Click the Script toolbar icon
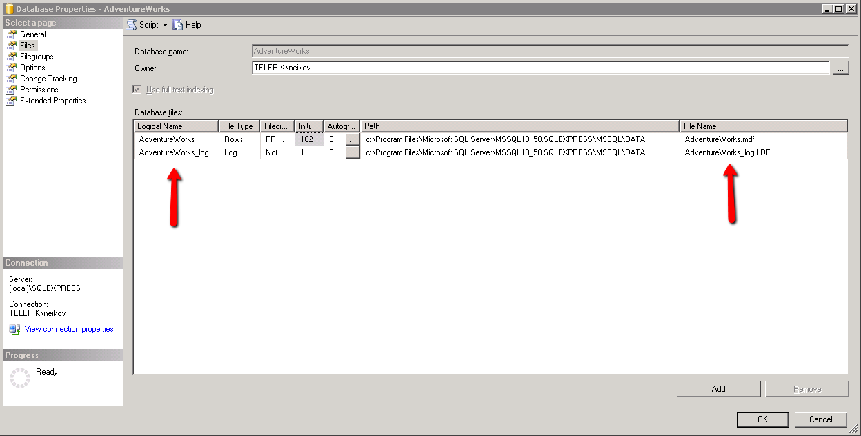 tap(131, 25)
